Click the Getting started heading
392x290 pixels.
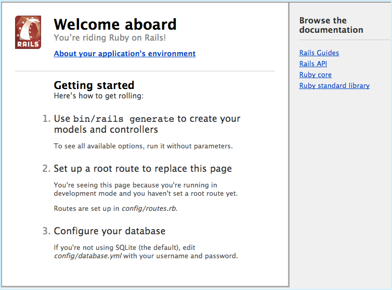tap(94, 85)
